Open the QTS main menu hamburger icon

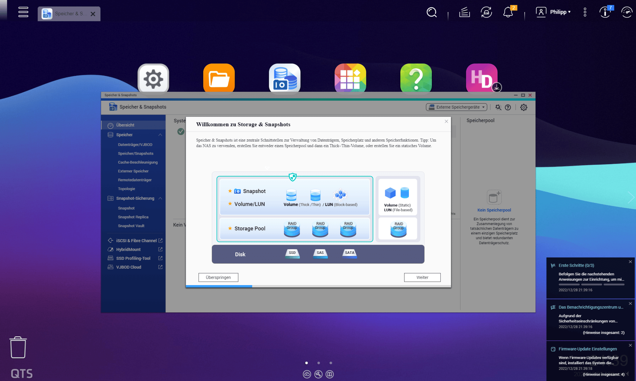click(23, 12)
